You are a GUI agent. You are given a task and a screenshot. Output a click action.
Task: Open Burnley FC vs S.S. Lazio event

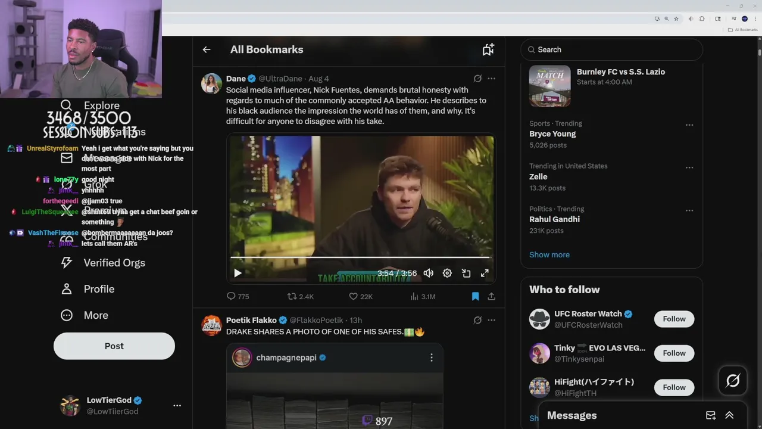(x=612, y=86)
